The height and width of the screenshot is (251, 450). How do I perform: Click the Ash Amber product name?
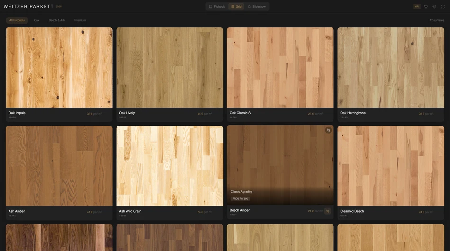pyautogui.click(x=17, y=211)
